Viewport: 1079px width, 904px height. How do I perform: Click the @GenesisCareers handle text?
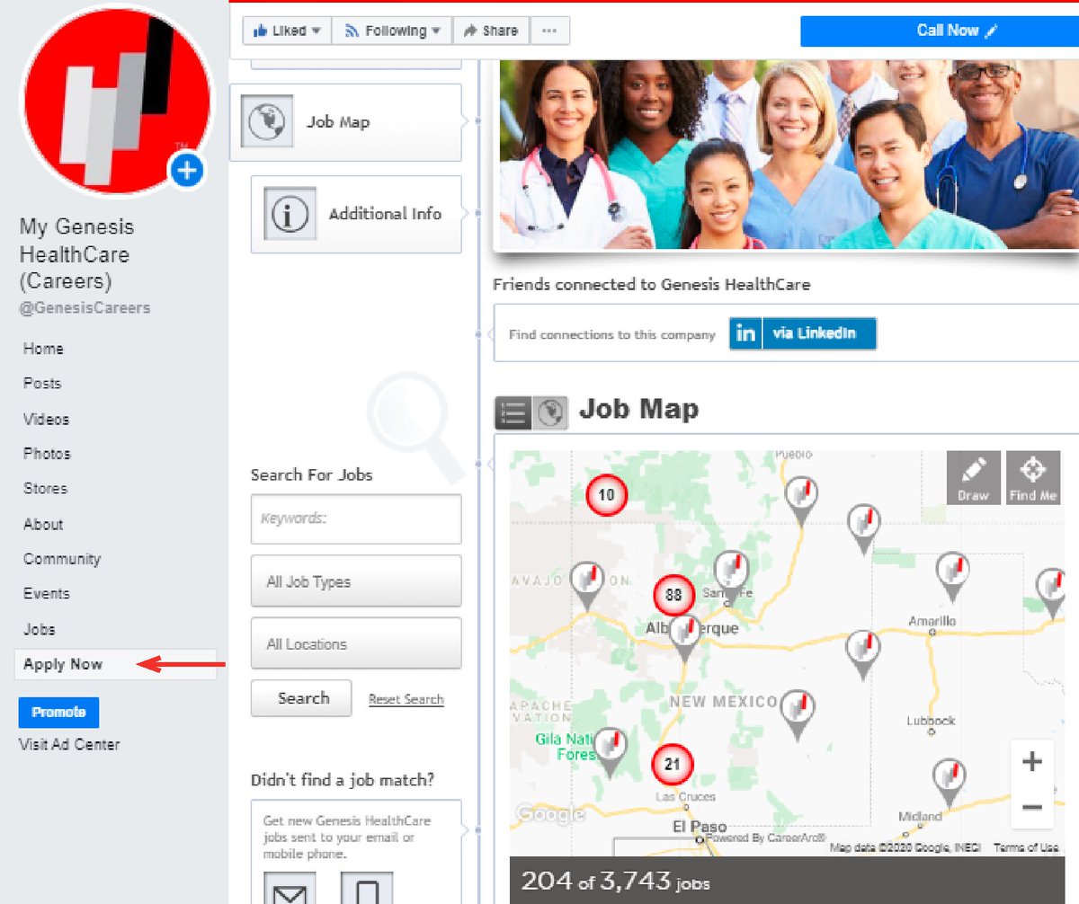(85, 308)
